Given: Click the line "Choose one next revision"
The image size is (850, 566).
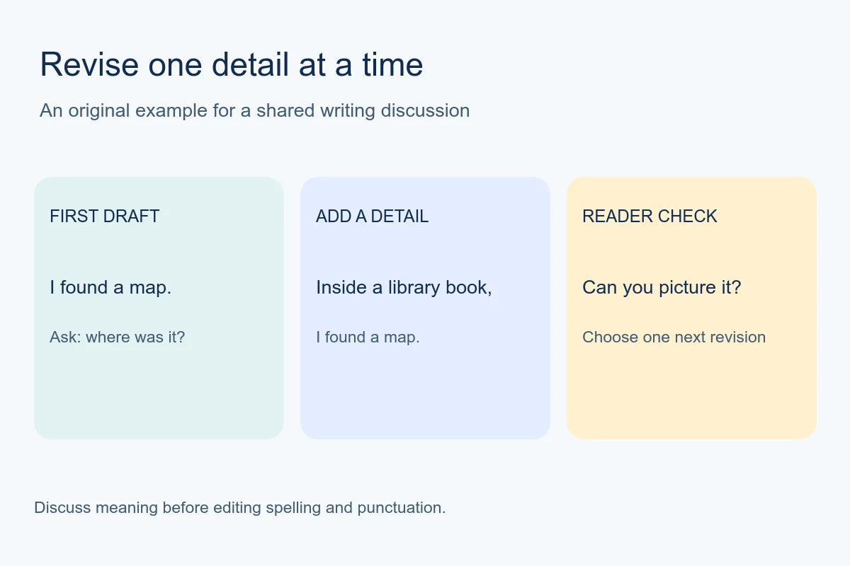Looking at the screenshot, I should [674, 337].
